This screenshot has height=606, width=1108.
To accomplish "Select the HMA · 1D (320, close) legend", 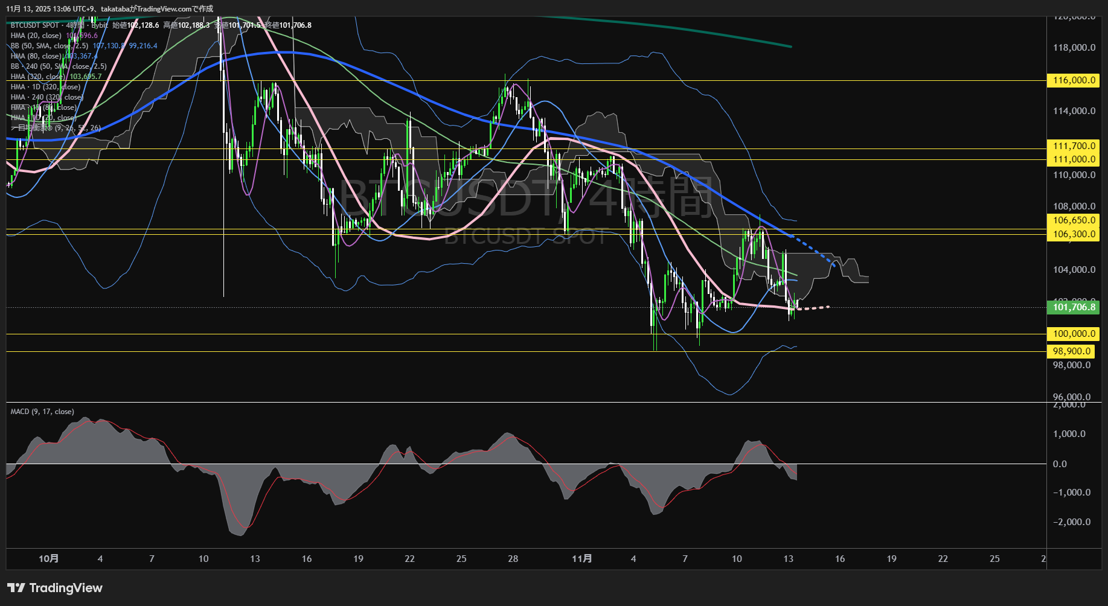I will 45,87.
